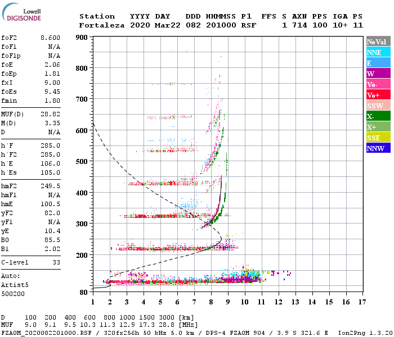The width and height of the screenshot is (394, 337).
Task: Select the SSW legend swatch
Action: point(378,106)
